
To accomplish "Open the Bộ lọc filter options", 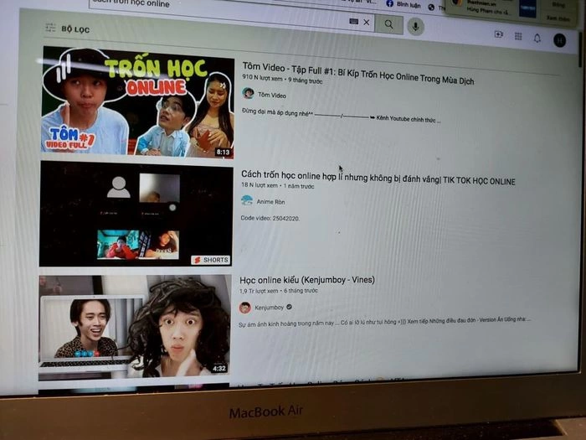I will pos(68,28).
